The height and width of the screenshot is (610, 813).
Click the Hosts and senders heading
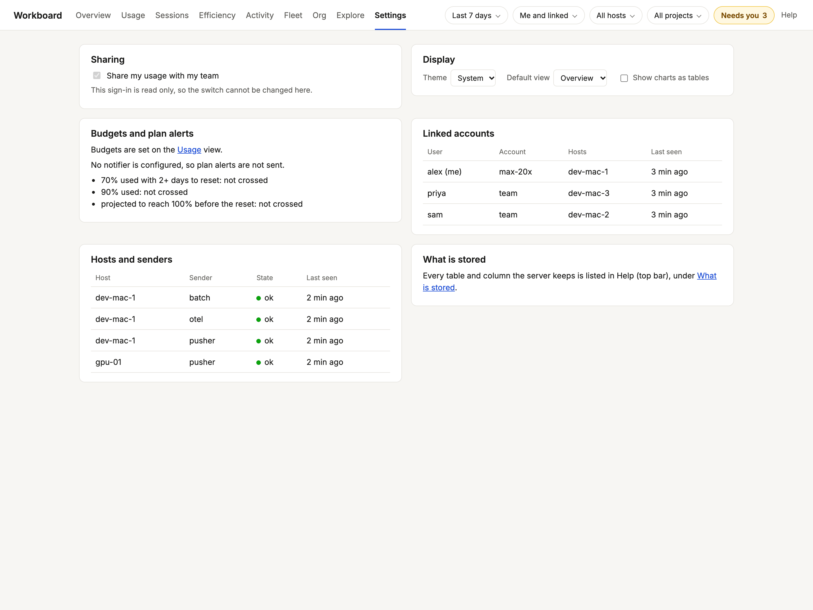(x=131, y=260)
